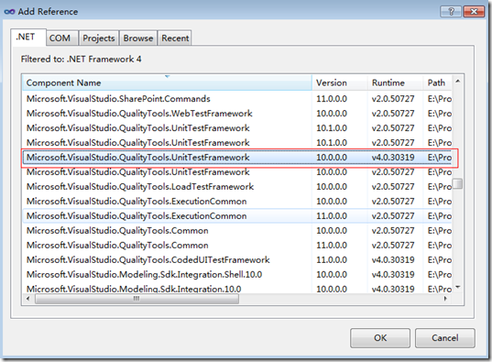Select Microsoft.VisualStudio.Modeling.Sdk.Integration.10.0 row
This screenshot has height=362, width=492.
[237, 289]
